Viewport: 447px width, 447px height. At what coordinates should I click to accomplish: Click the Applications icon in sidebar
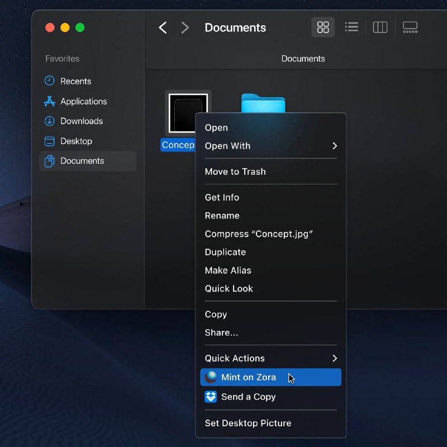tap(49, 101)
